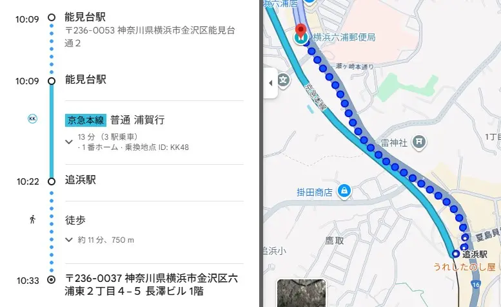Expand the 13 分 train stops details
Screen dimensions: 501x307
(x=69, y=142)
